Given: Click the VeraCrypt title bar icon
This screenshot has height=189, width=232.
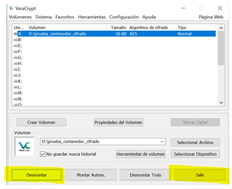Looking at the screenshot, I should click(11, 8).
